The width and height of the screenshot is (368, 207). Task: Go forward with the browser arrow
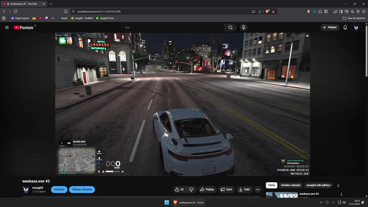tap(10, 11)
